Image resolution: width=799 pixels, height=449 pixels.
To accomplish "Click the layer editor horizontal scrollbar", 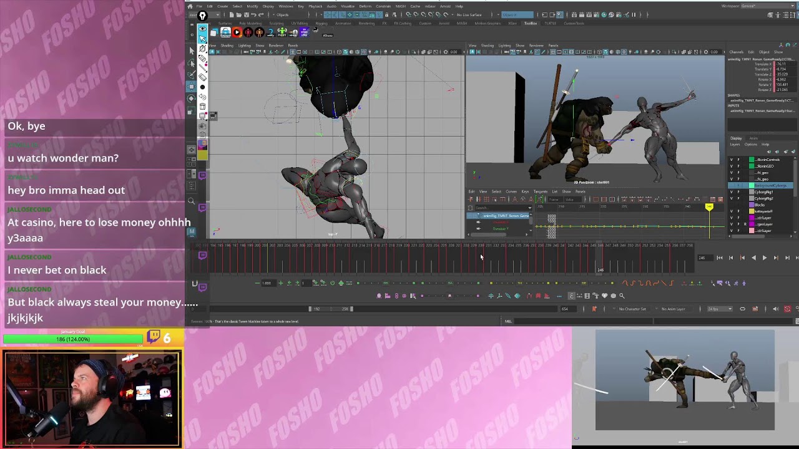I will [x=749, y=236].
